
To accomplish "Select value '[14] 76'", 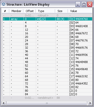I will (x=74, y=66).
